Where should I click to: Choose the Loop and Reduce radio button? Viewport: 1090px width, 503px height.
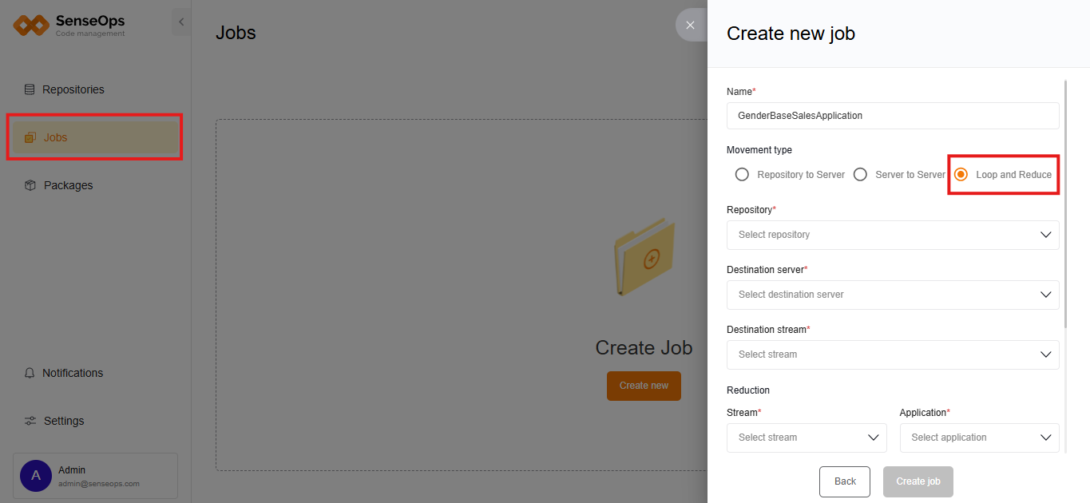point(961,175)
